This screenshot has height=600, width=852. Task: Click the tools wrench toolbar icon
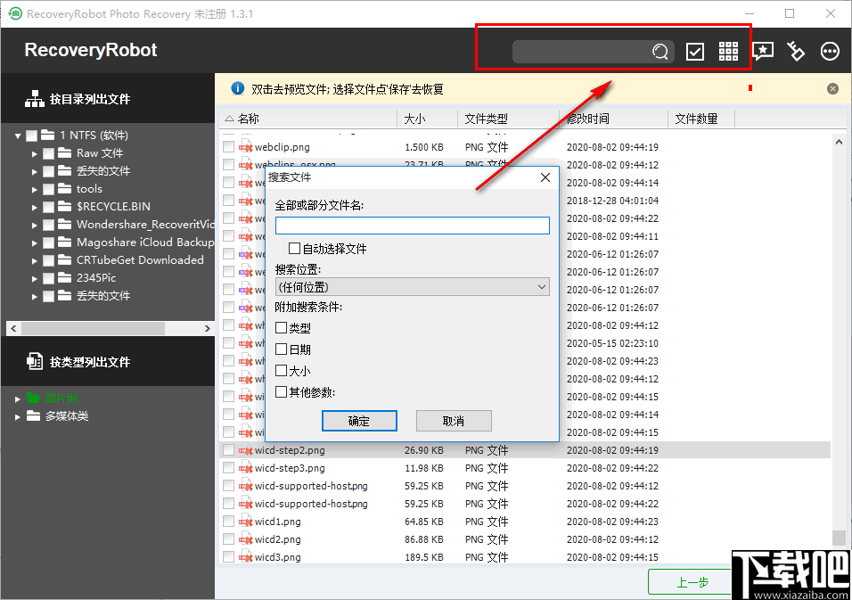click(796, 52)
